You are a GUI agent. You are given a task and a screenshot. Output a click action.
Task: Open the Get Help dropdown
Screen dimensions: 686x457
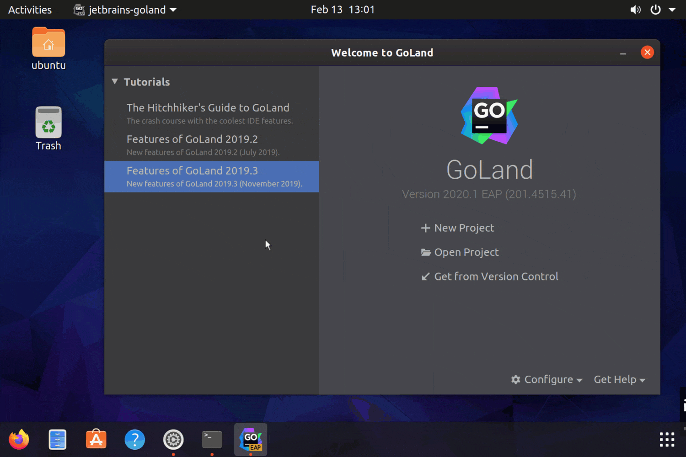coord(619,379)
